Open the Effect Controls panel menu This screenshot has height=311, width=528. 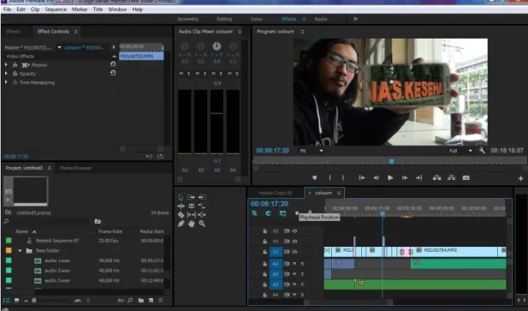[x=76, y=32]
